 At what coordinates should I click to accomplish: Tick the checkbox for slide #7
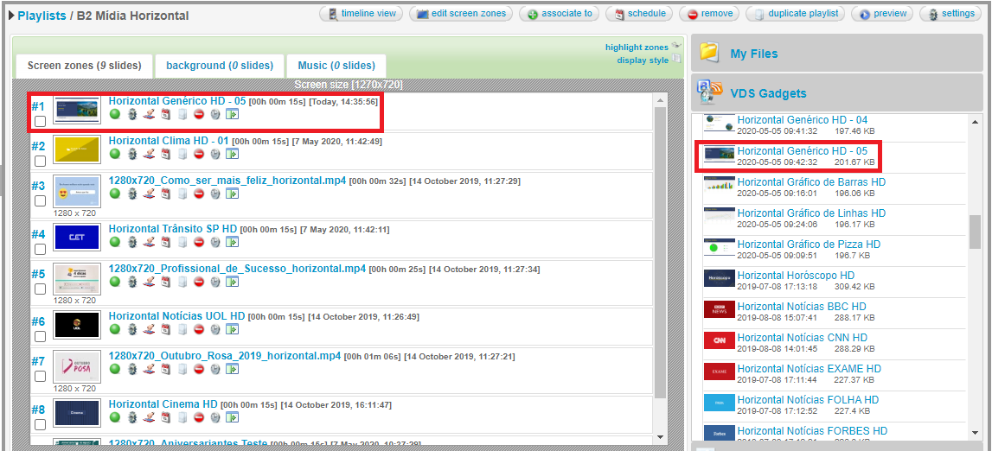pos(40,376)
